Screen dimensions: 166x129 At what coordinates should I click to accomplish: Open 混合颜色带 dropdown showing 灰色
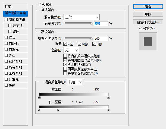pyautogui.click(x=75, y=82)
